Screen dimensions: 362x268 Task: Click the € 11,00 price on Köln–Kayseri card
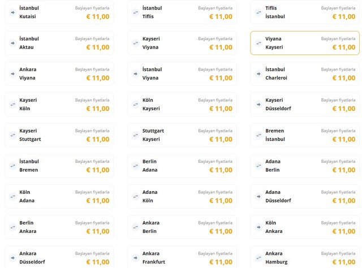pyautogui.click(x=221, y=109)
